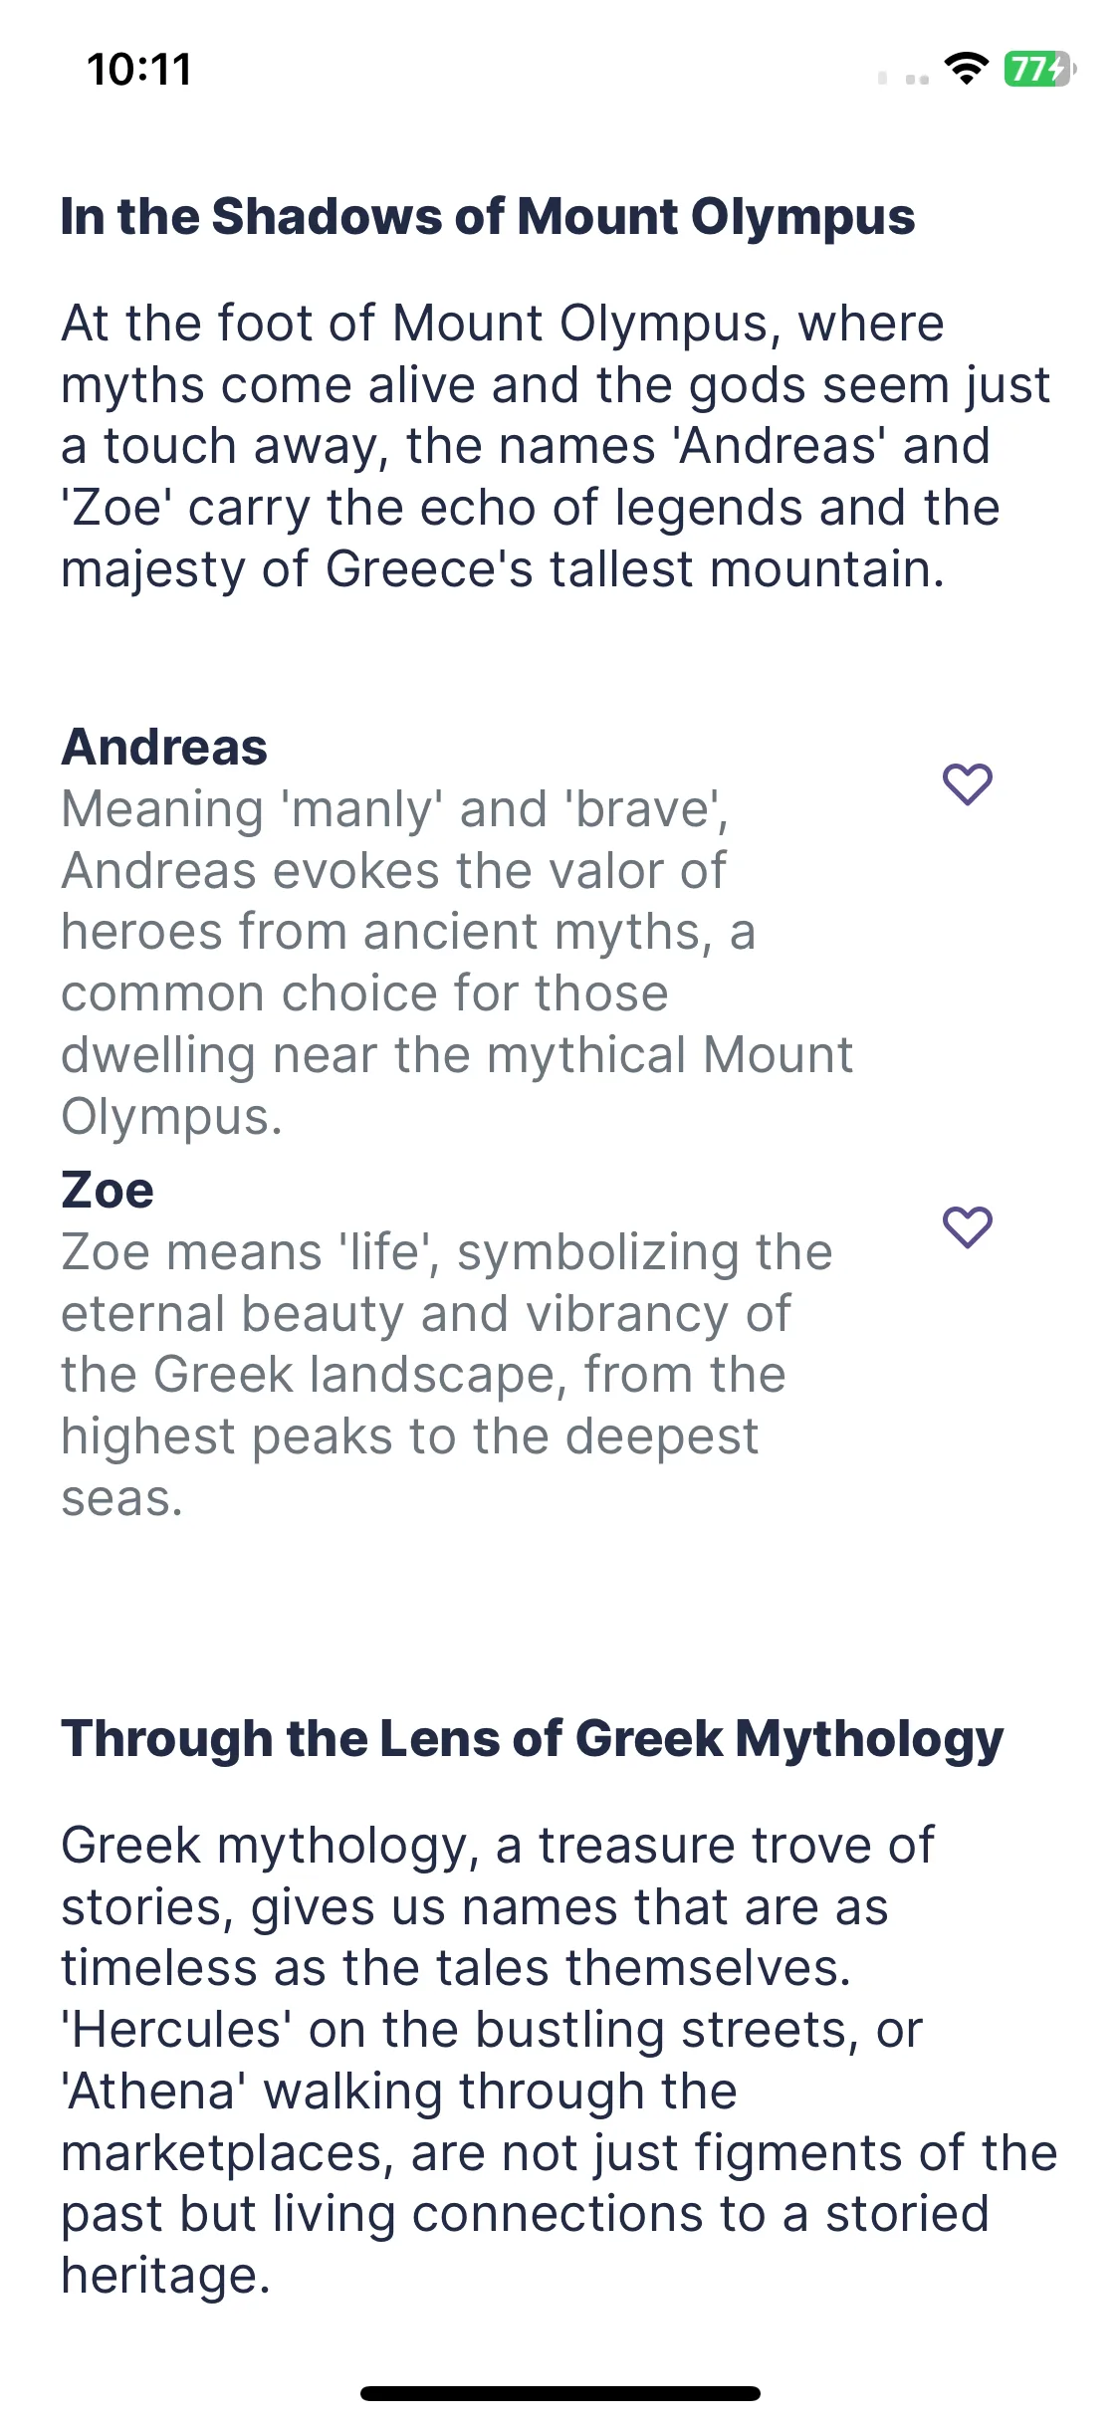Open the Zoe meaning description text

pyautogui.click(x=447, y=1375)
